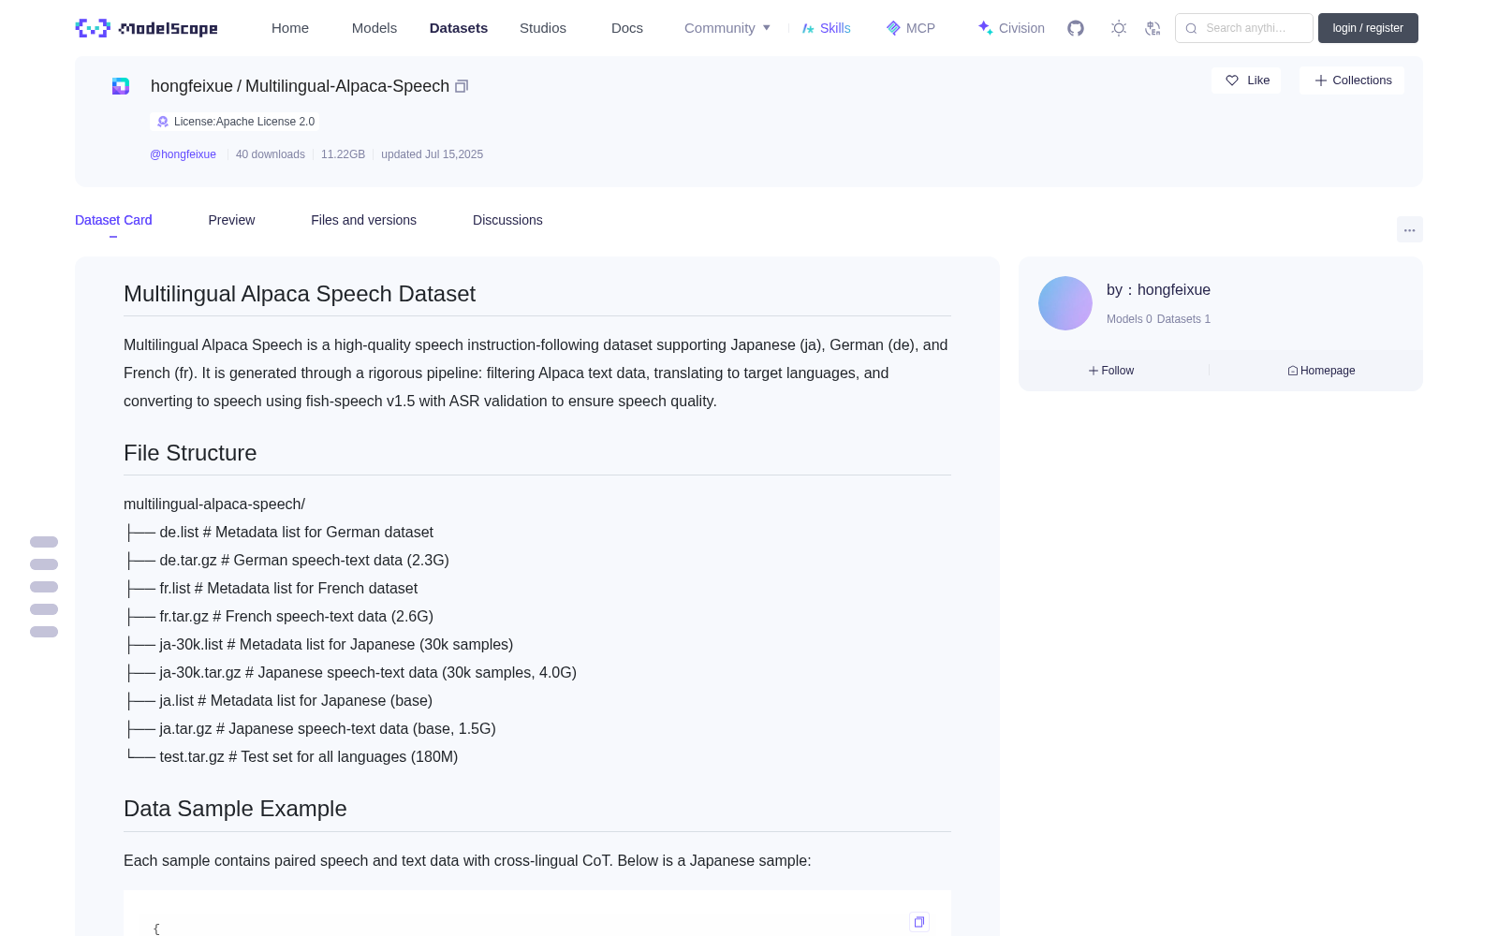Open the Discussions tab
Viewport: 1498px width, 936px height.
point(507,220)
